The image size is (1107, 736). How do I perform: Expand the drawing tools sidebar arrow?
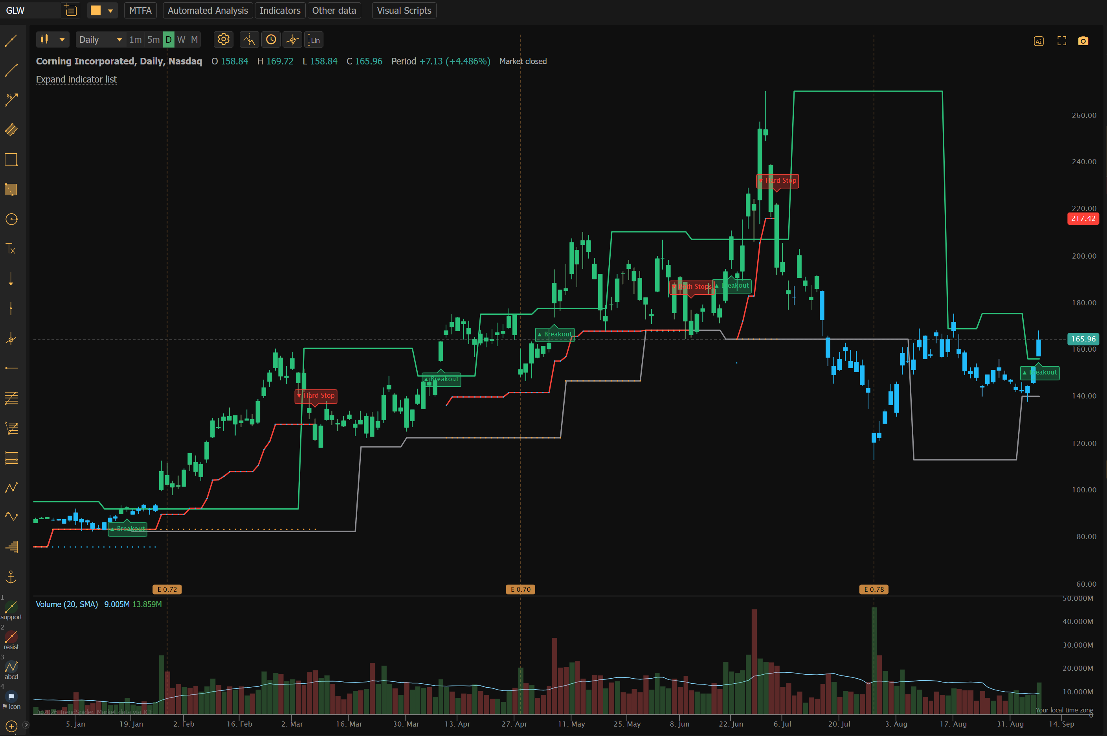point(26,725)
